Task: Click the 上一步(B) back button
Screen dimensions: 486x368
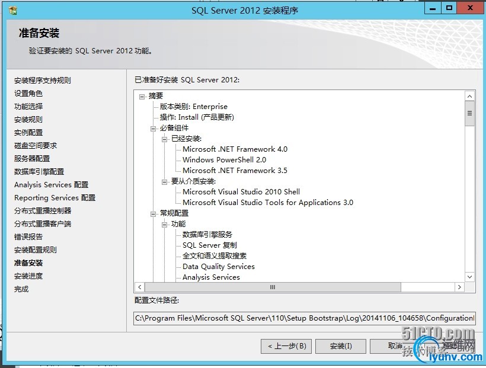Action: point(287,346)
